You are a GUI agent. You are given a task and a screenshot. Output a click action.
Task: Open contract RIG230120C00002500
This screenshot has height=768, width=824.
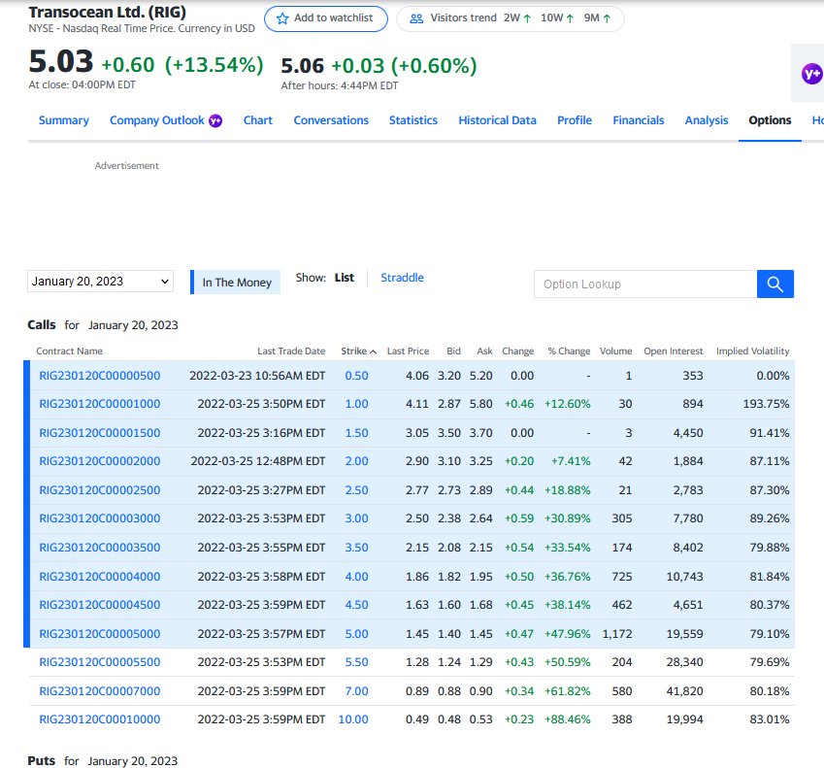100,490
